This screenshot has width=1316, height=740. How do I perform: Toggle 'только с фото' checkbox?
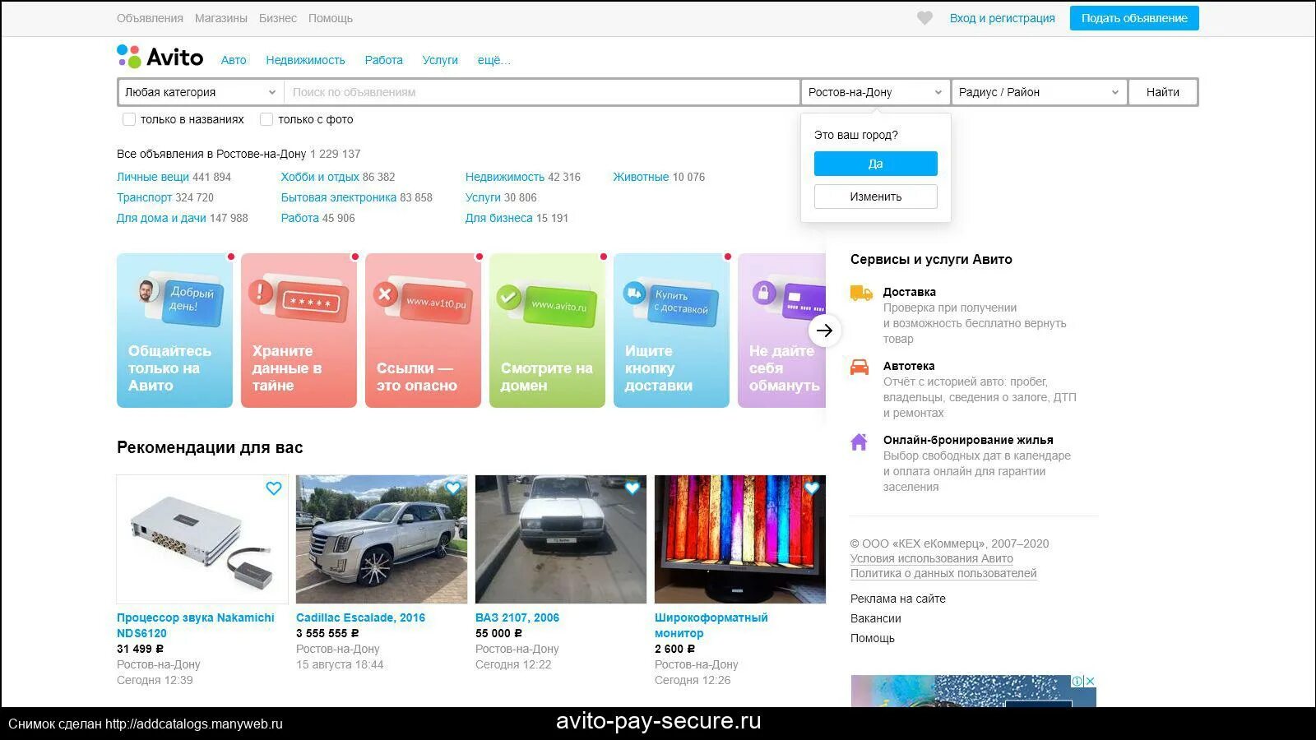point(266,119)
